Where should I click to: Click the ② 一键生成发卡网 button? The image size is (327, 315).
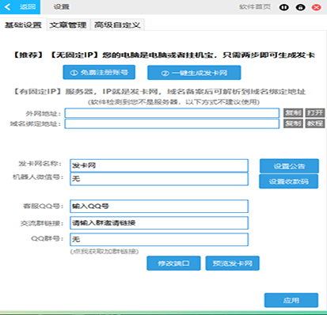[x=194, y=73]
